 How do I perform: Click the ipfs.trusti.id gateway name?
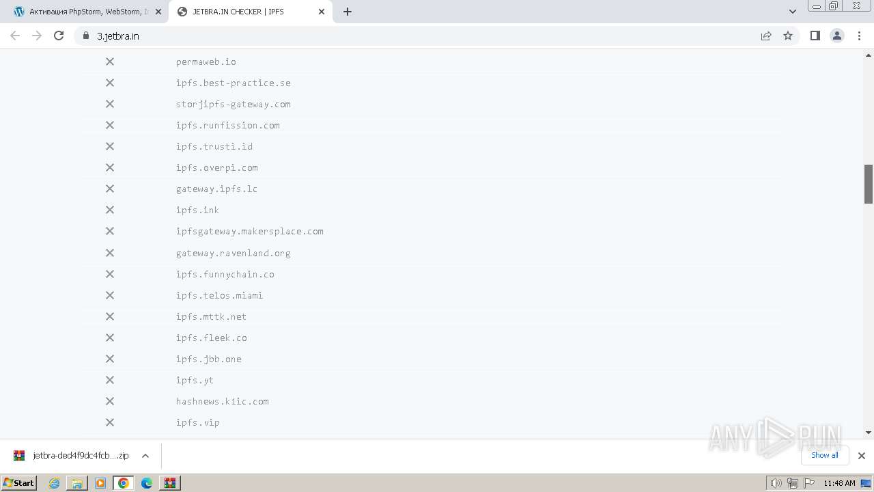(x=214, y=146)
